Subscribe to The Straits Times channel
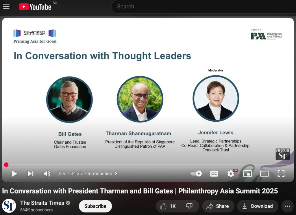 [x=95, y=206]
